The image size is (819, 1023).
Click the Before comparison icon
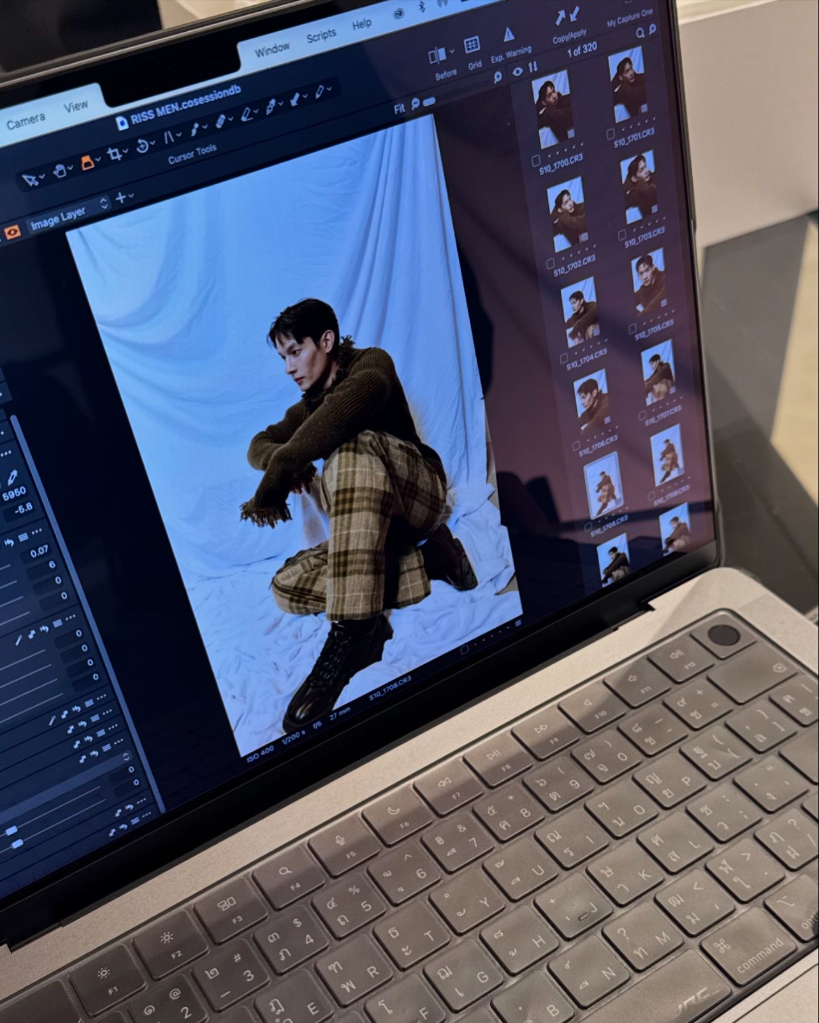tap(437, 56)
